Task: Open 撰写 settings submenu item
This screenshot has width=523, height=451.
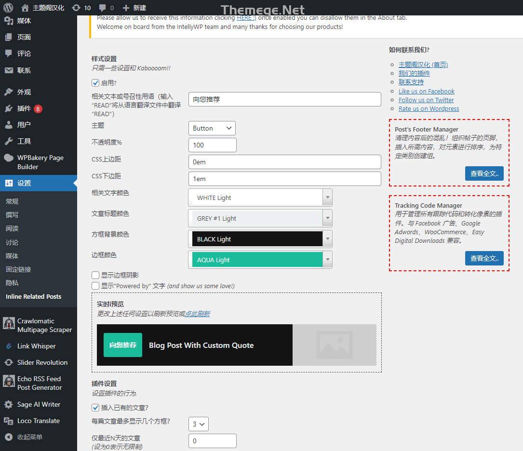Action: (12, 215)
